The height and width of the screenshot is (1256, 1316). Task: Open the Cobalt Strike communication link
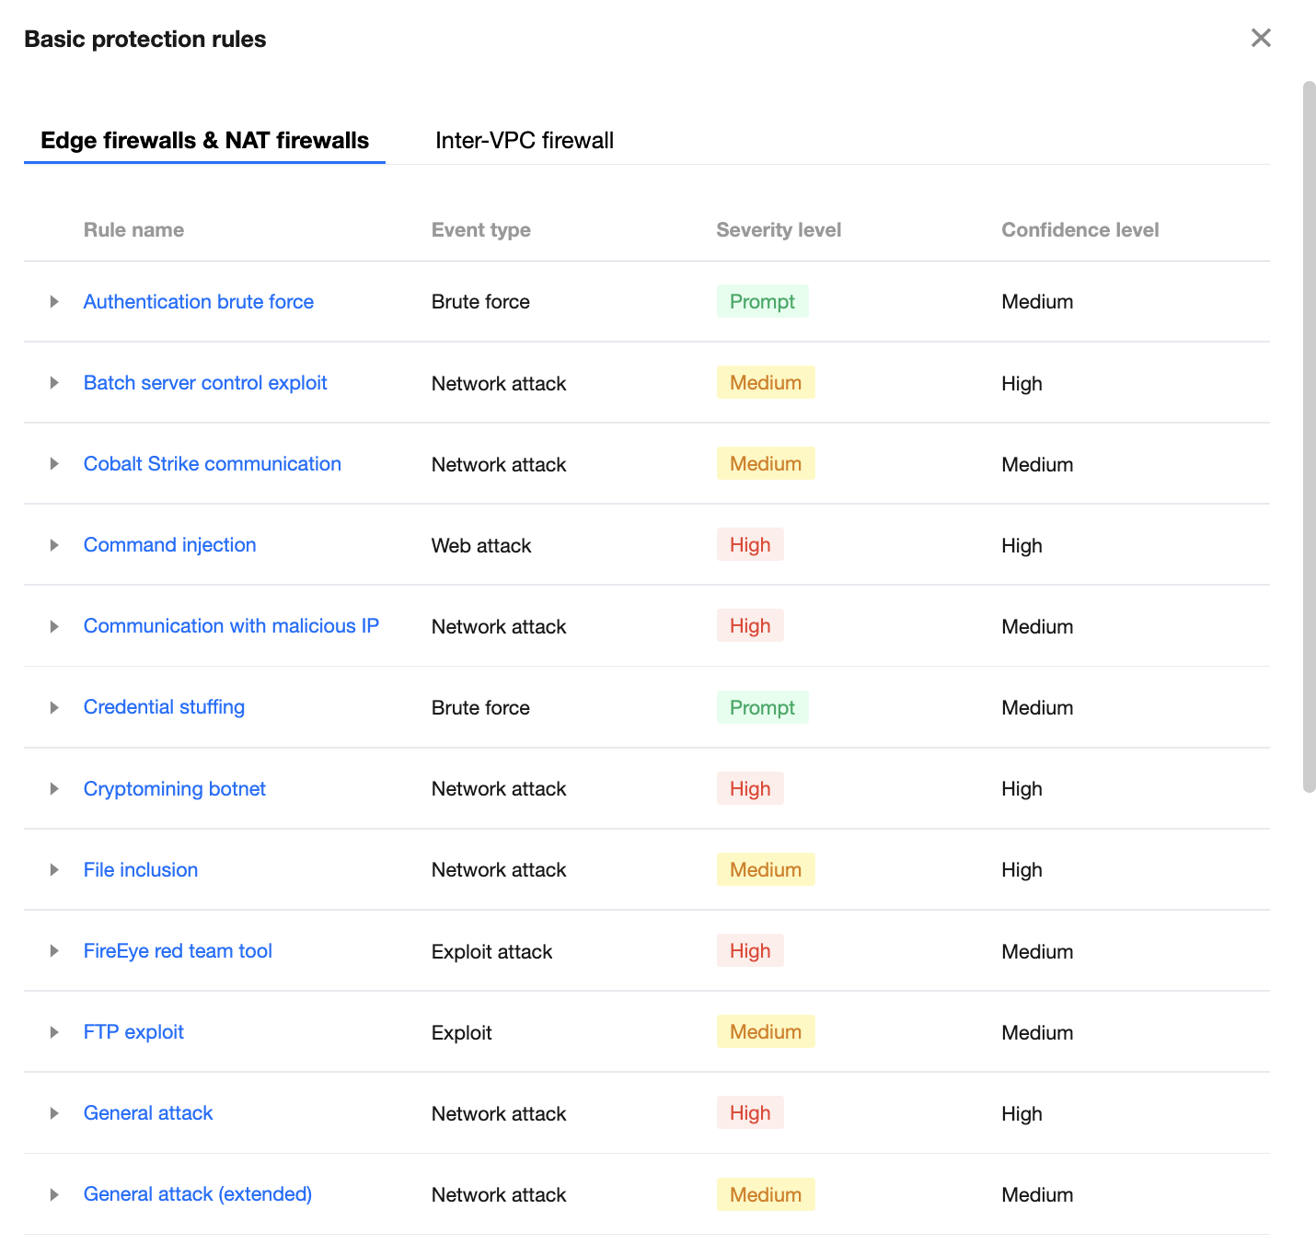point(212,464)
